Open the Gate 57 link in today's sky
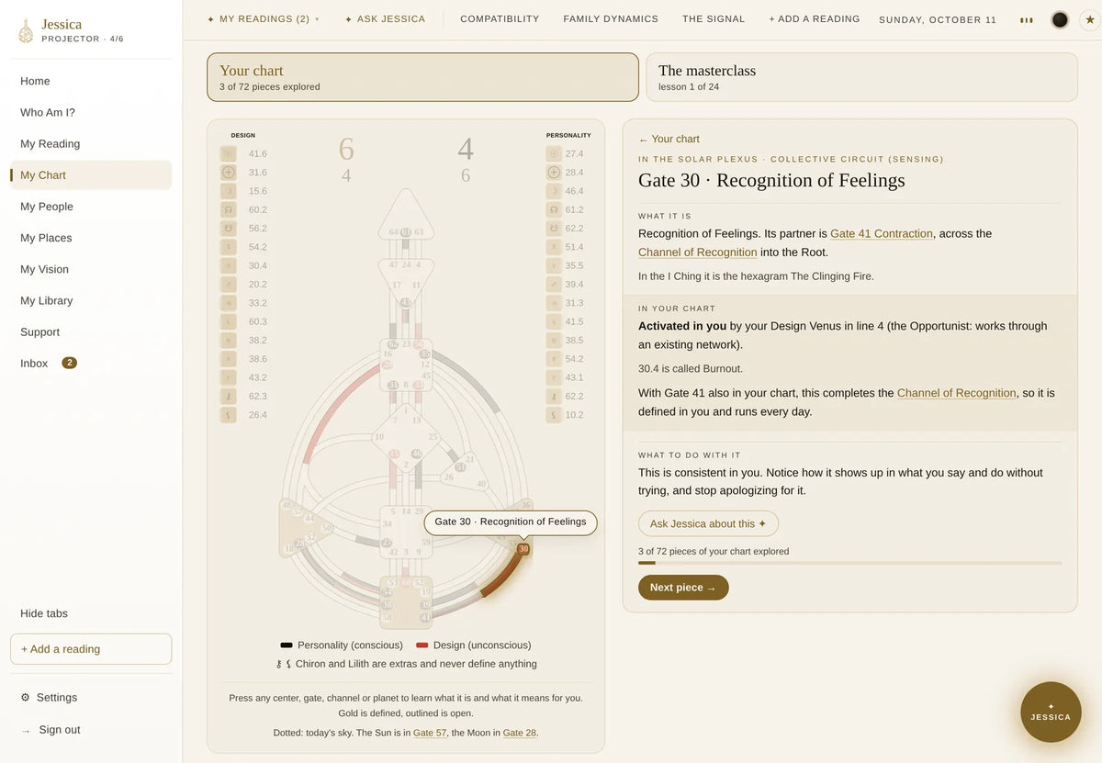The image size is (1102, 763). click(430, 733)
